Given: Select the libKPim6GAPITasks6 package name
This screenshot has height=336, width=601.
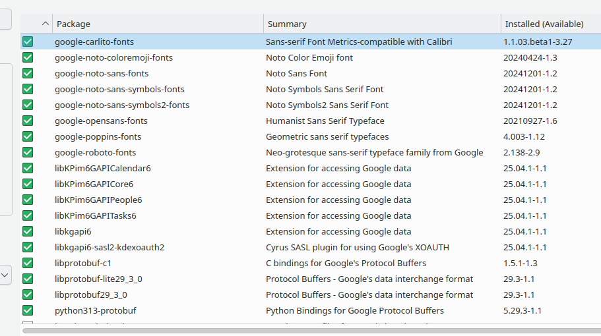Looking at the screenshot, I should click(96, 216).
